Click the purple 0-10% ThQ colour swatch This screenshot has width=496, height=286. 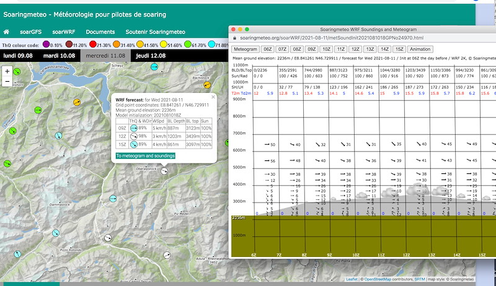tap(46, 44)
